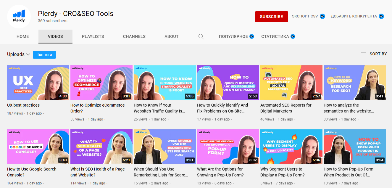Open the Options for Showing Pop-Up Form thumbnail
This screenshot has height=188, width=392.
[x=228, y=147]
